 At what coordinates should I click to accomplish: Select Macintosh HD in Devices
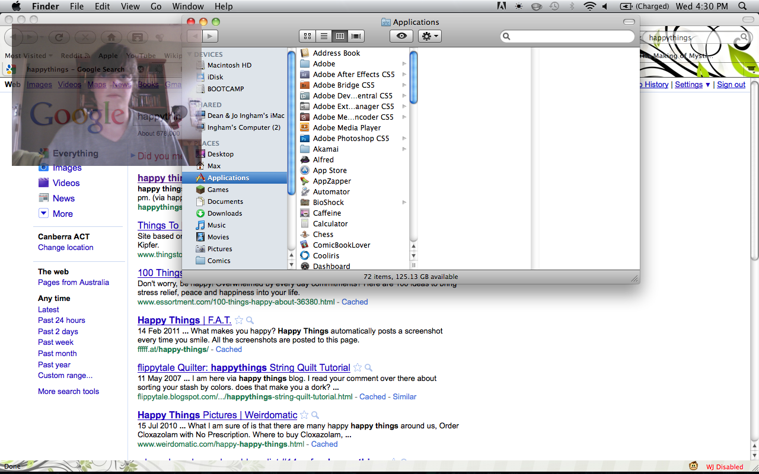(229, 65)
